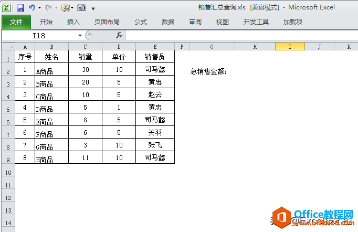This screenshot has width=358, height=232.
Task: Select salesperson cell 黄忠 in B商品 row
Action: click(155, 82)
